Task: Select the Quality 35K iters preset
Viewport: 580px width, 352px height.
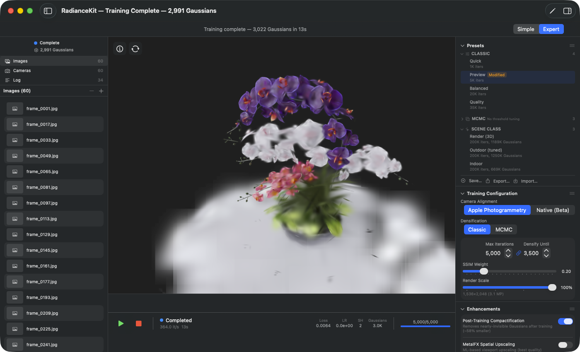Action: click(x=517, y=105)
